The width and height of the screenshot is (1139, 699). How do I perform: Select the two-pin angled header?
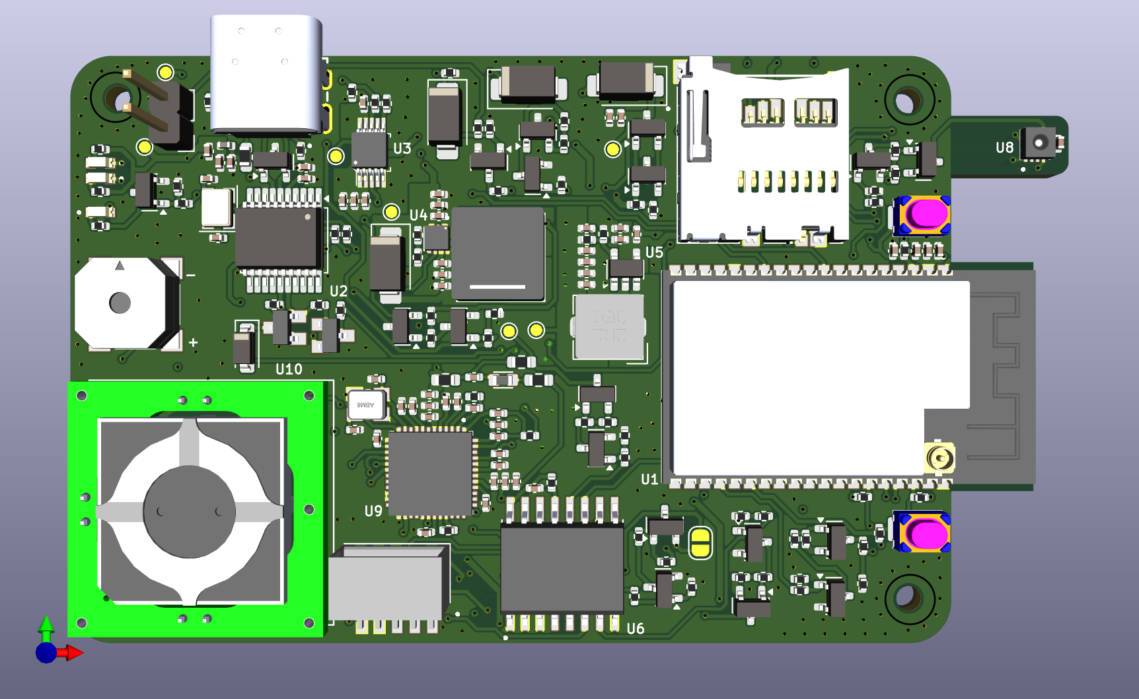point(159,108)
